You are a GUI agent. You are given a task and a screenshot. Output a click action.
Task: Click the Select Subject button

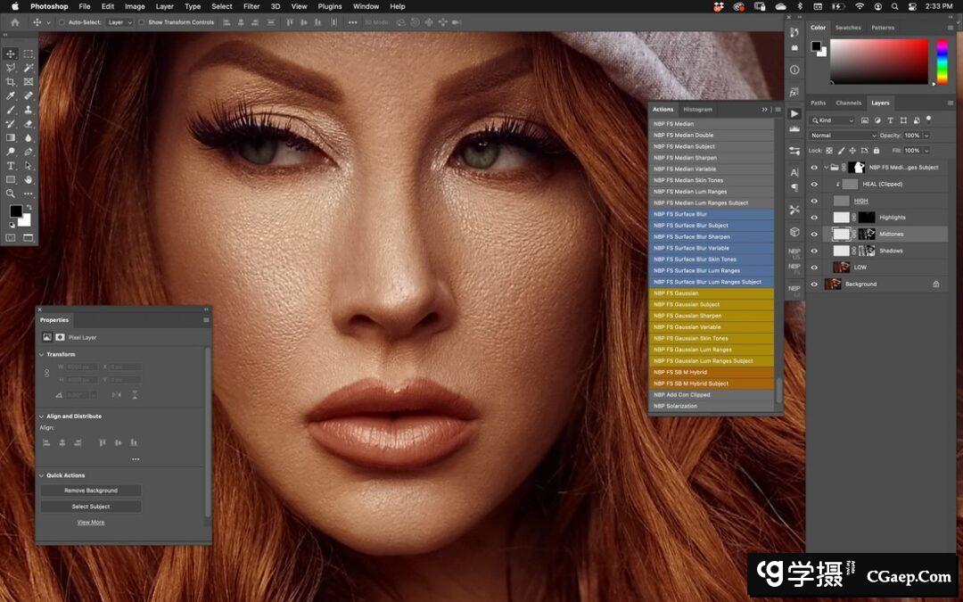pyautogui.click(x=90, y=507)
